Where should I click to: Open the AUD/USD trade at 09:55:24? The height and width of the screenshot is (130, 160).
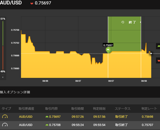[80, 125]
